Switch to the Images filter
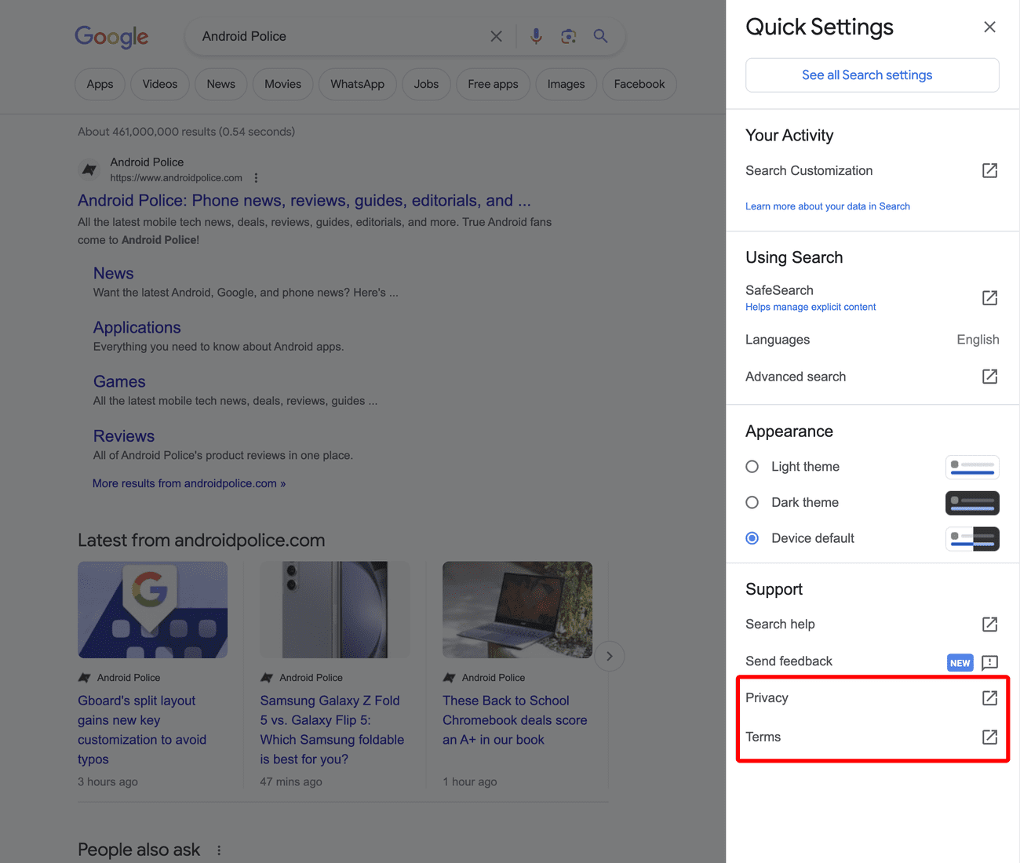The image size is (1020, 863). click(566, 84)
